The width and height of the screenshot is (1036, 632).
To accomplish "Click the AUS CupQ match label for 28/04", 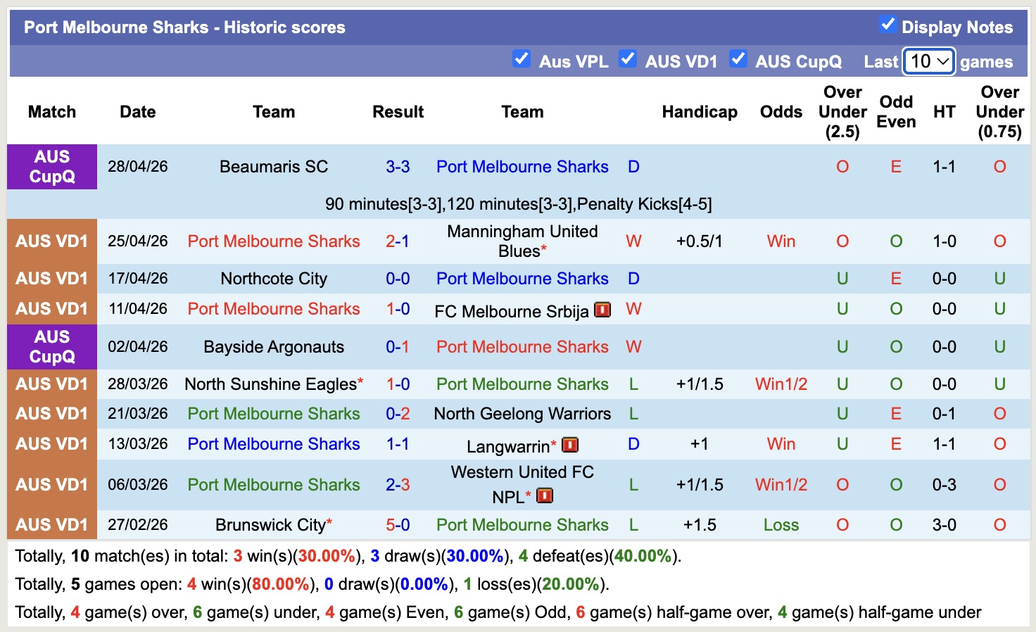I will pos(51,167).
